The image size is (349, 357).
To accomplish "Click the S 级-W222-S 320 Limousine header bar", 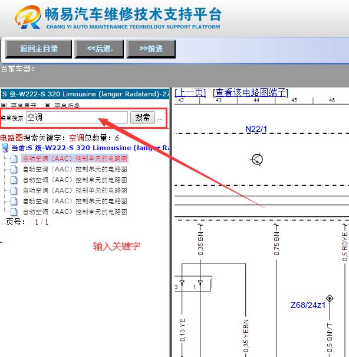I will point(85,94).
